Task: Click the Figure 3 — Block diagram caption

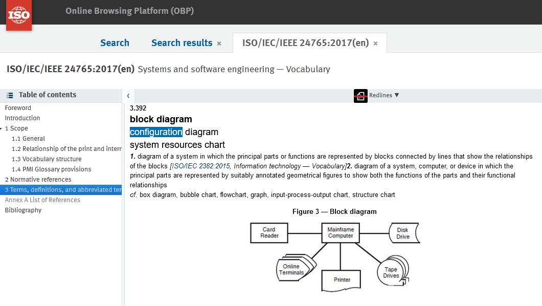Action: pos(334,212)
